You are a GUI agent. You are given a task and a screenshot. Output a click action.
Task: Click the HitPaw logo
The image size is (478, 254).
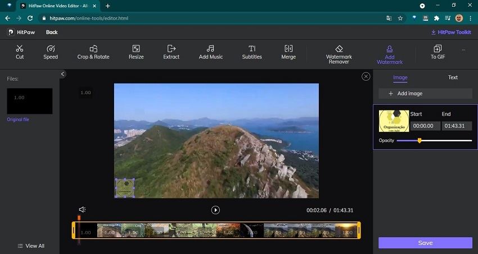[x=21, y=32]
